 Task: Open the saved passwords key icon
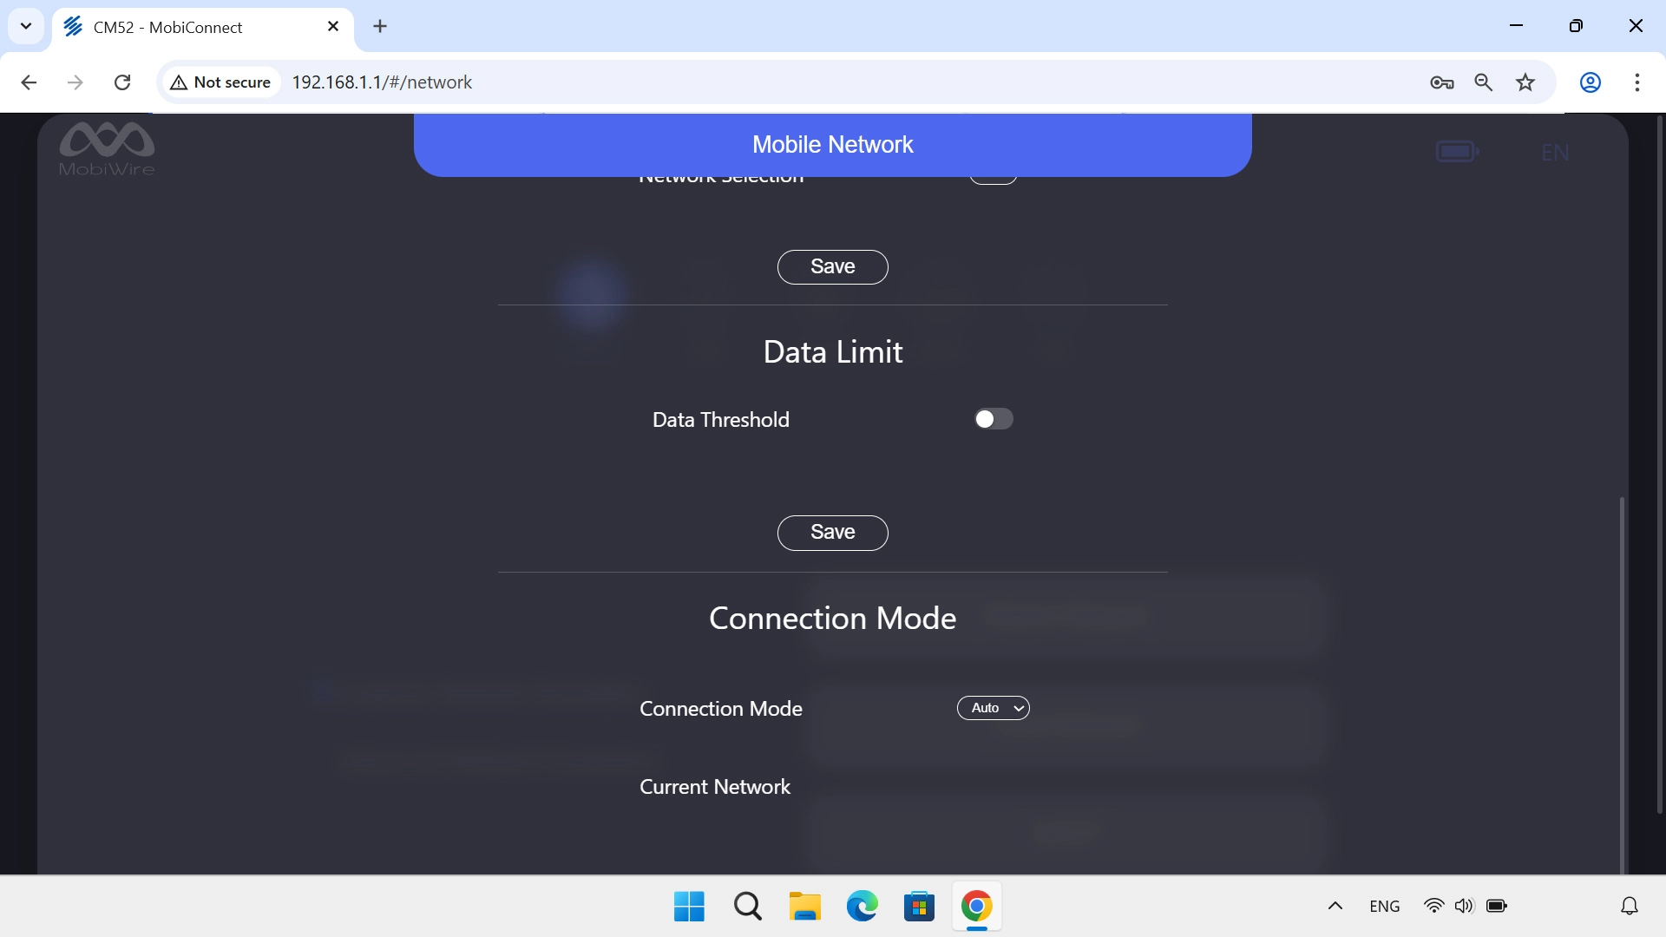(1441, 82)
